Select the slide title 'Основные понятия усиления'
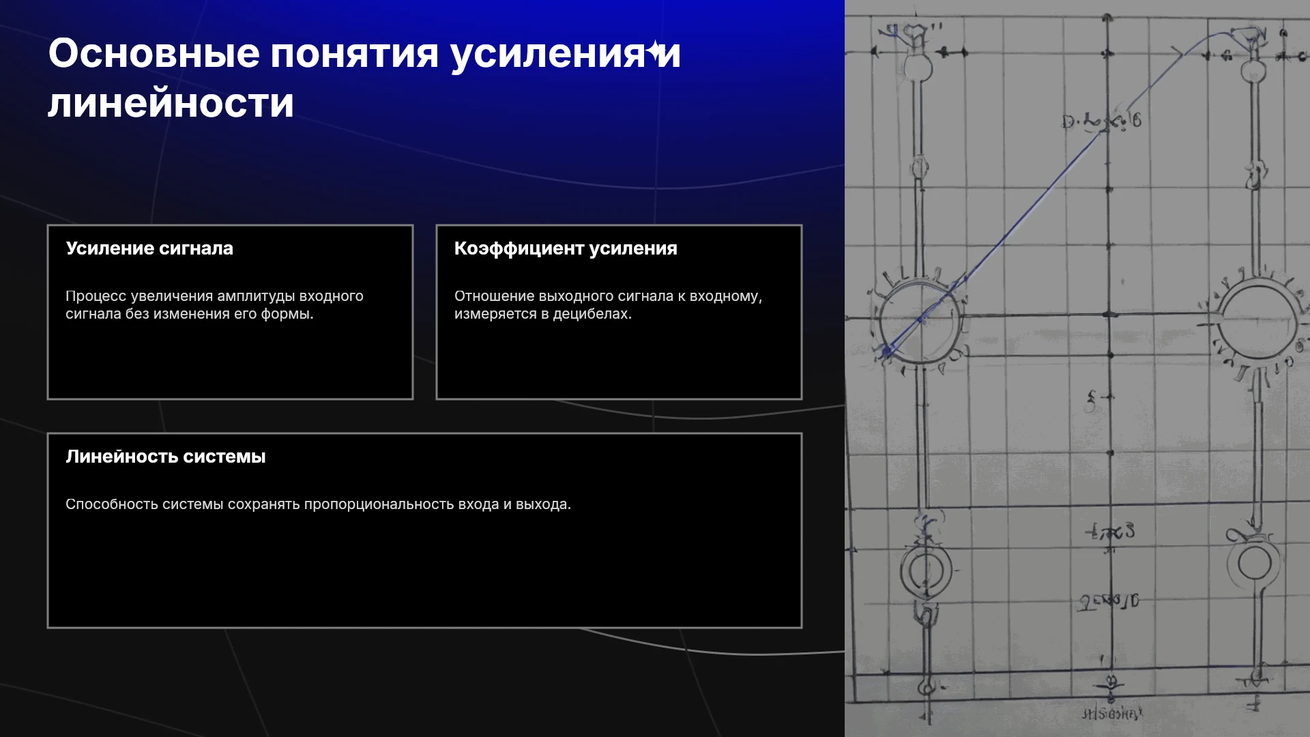Image resolution: width=1310 pixels, height=737 pixels. coord(347,53)
